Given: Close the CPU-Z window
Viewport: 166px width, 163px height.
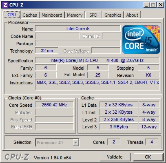Looking at the screenshot, I should click(161, 5).
